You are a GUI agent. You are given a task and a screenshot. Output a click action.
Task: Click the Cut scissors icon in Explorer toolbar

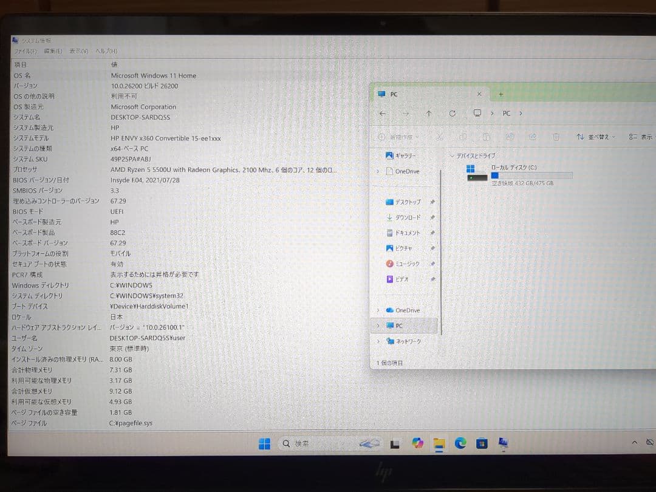tap(439, 137)
